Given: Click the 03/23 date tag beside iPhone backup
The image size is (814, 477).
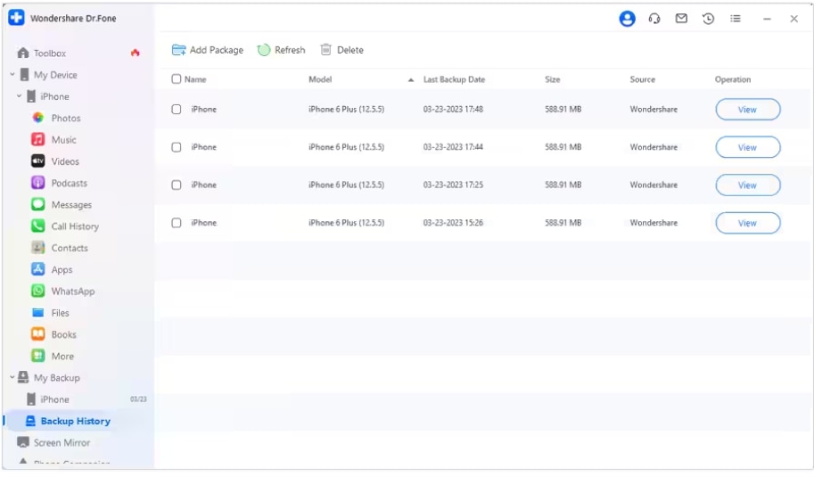Looking at the screenshot, I should click(138, 399).
